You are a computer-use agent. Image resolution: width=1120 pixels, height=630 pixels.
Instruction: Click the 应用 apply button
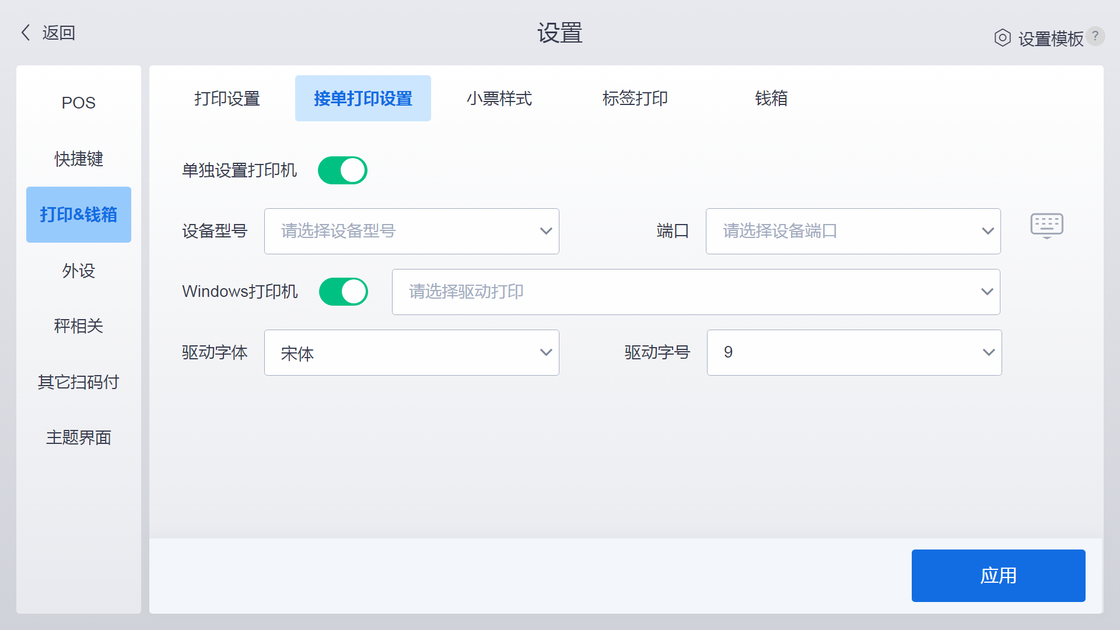point(998,576)
